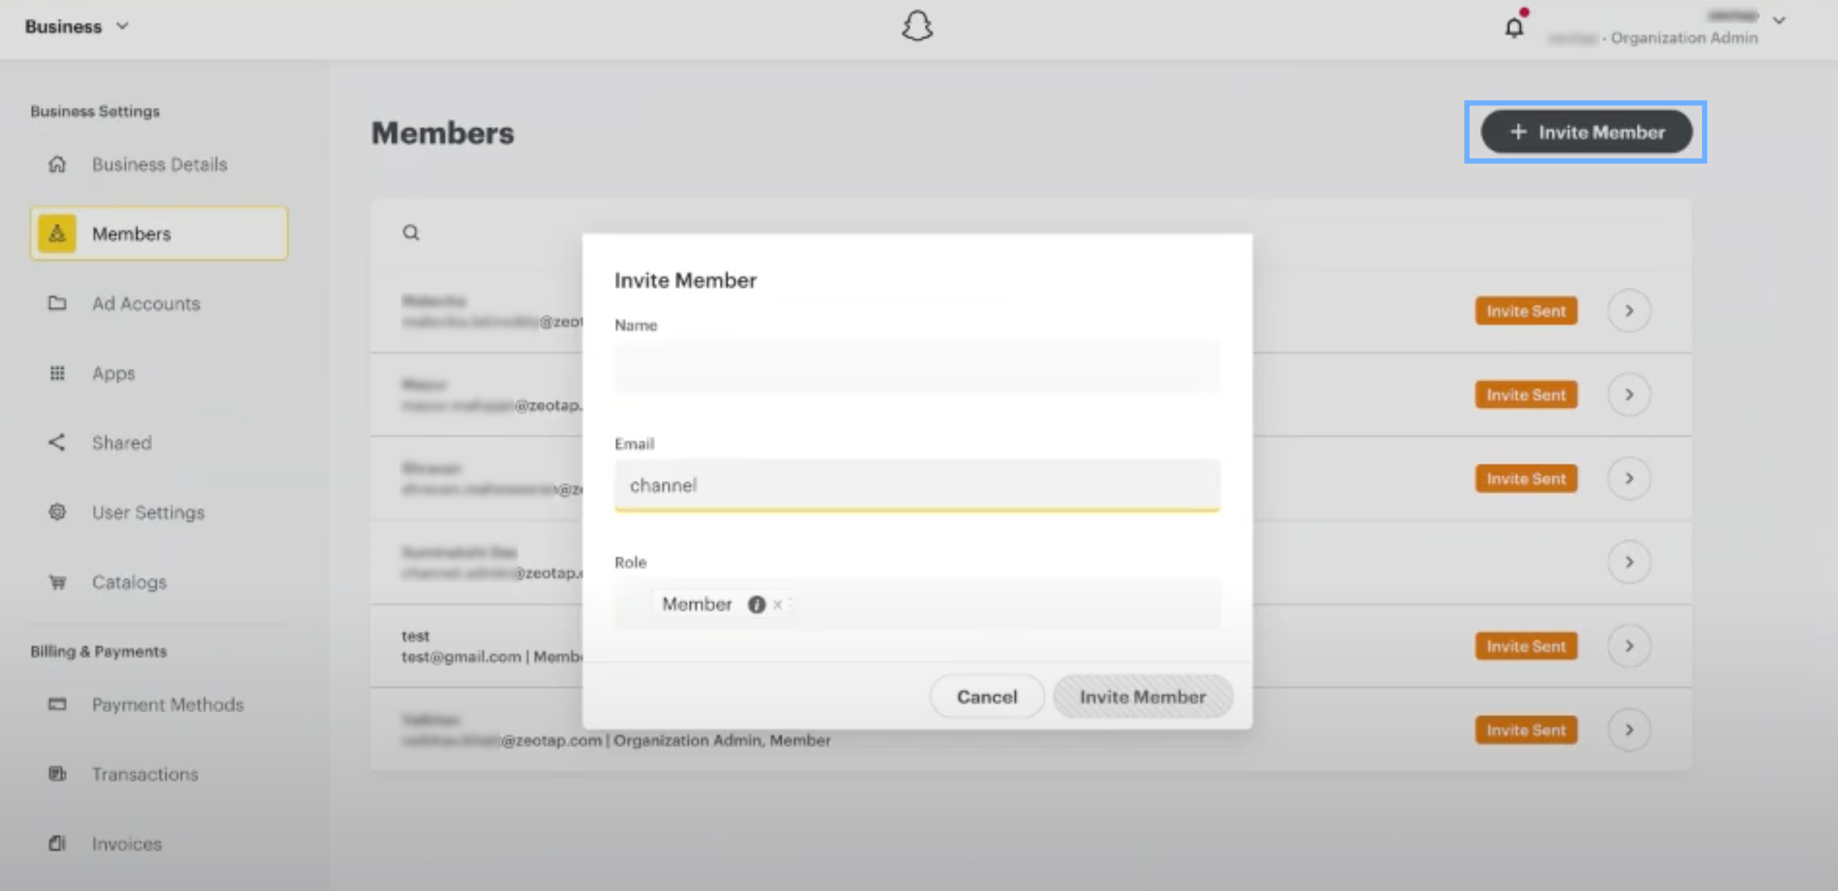The image size is (1838, 891).
Task: Click the info icon next to Member role
Action: pyautogui.click(x=757, y=605)
